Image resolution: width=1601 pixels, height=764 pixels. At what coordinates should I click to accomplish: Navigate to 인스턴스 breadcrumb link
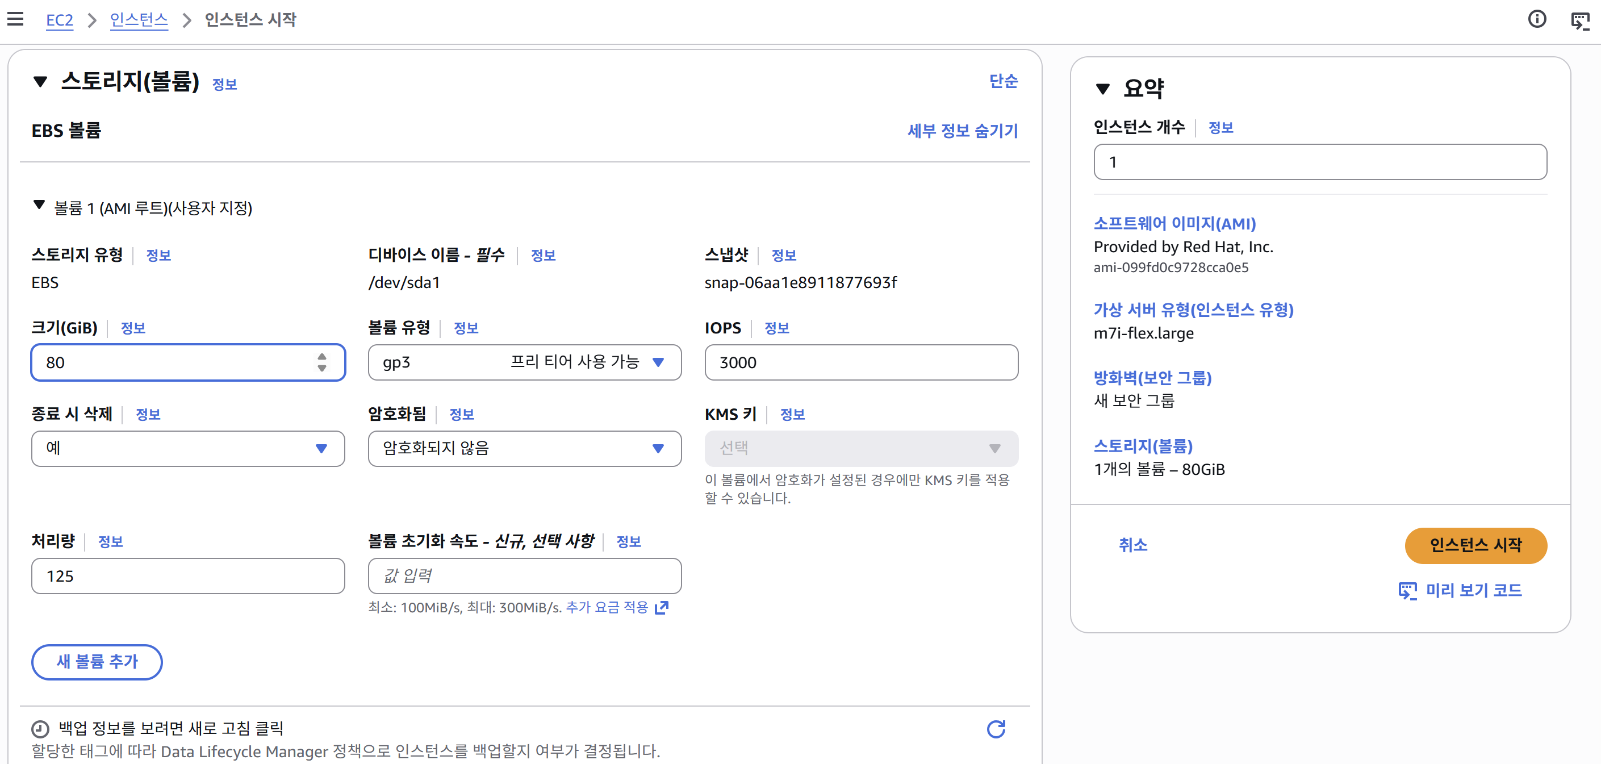tap(139, 20)
